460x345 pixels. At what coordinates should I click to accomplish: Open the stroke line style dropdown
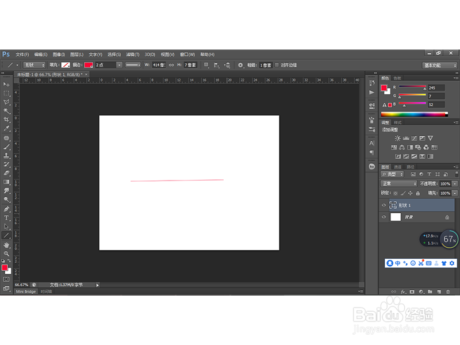[x=133, y=65]
